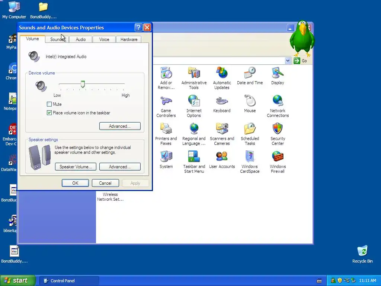Open Network Connections icon
Image resolution: width=381 pixels, height=286 pixels.
tap(278, 106)
